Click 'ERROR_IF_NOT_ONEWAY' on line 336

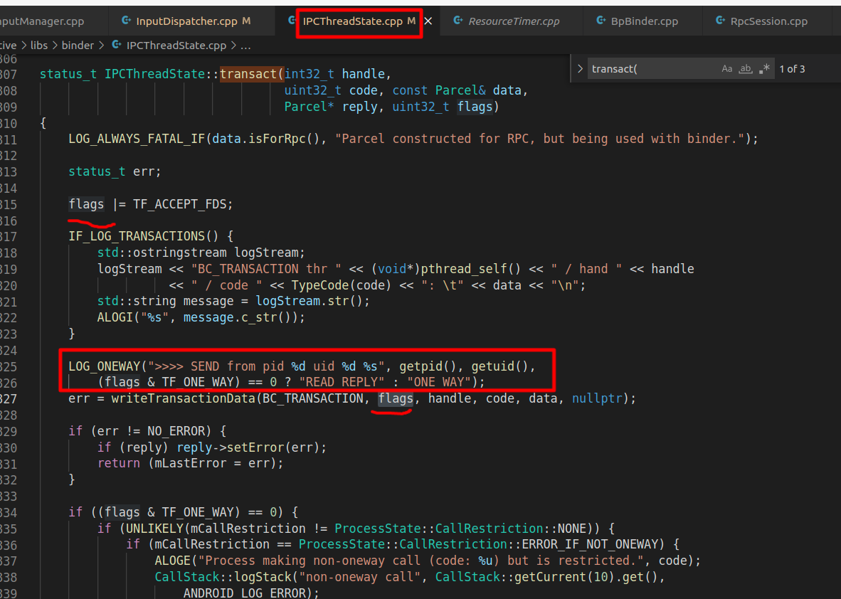[589, 544]
